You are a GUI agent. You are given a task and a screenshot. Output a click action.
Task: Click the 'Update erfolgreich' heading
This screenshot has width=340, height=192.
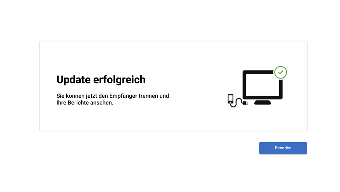101,80
